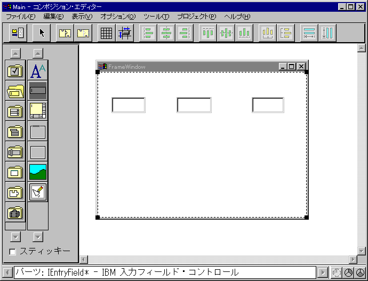Open the puzzle-piece folder palette category
Viewport: 368px width, 281px height.
[x=15, y=192]
